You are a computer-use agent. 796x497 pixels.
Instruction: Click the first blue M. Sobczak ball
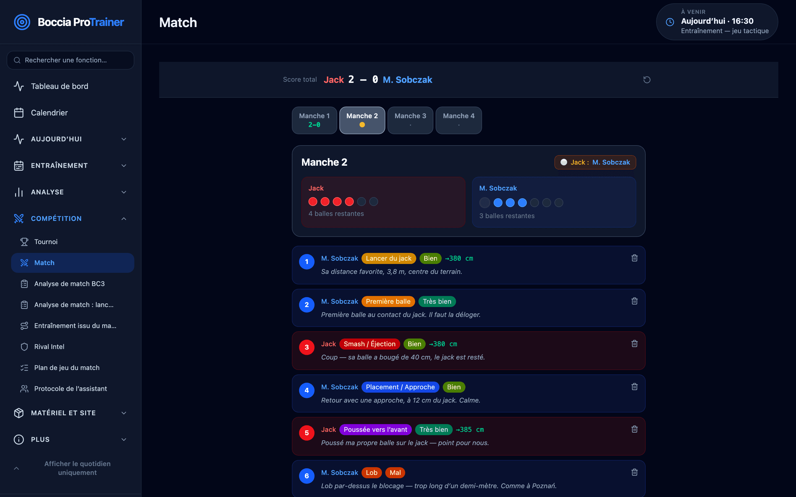pyautogui.click(x=498, y=203)
